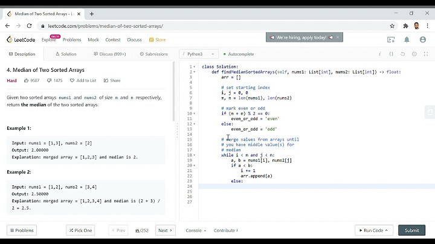Screen dimensions: 435x244
Task: Open the Mock nav item
Action: [x=93, y=40]
